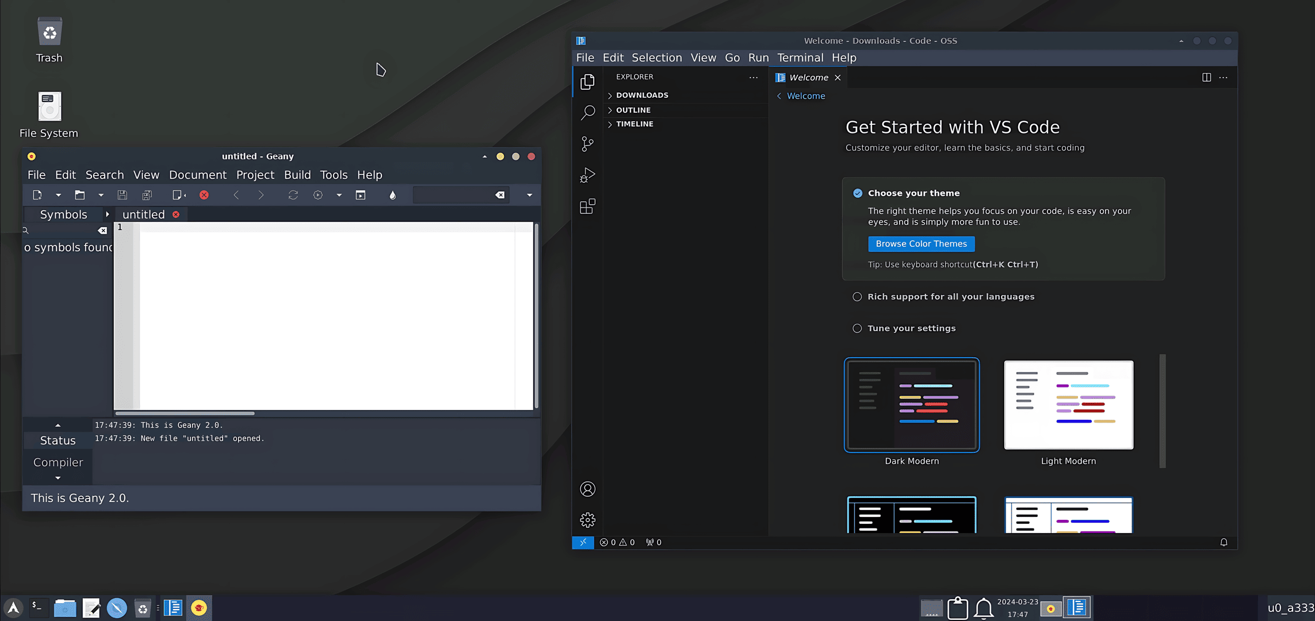Select the Dark Modern color theme swatch
Viewport: 1315px width, 621px height.
tap(912, 404)
